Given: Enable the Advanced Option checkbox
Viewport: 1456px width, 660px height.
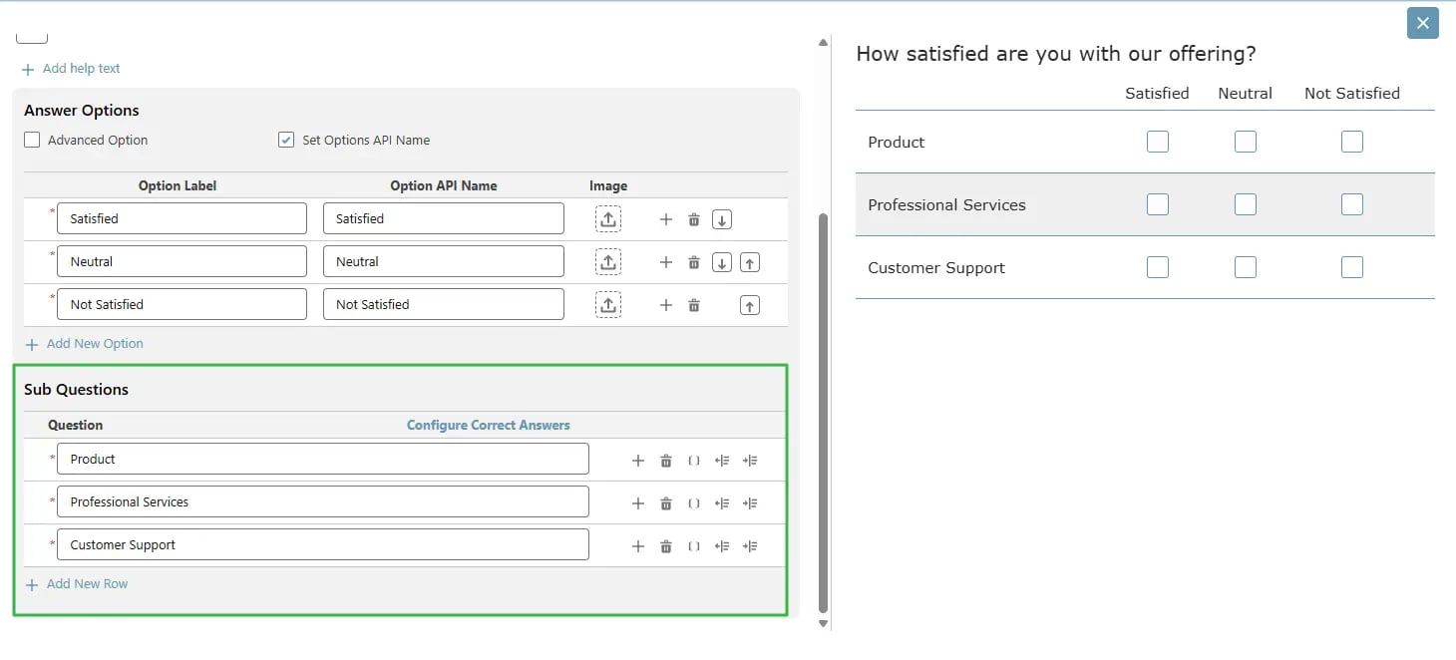Looking at the screenshot, I should (32, 141).
